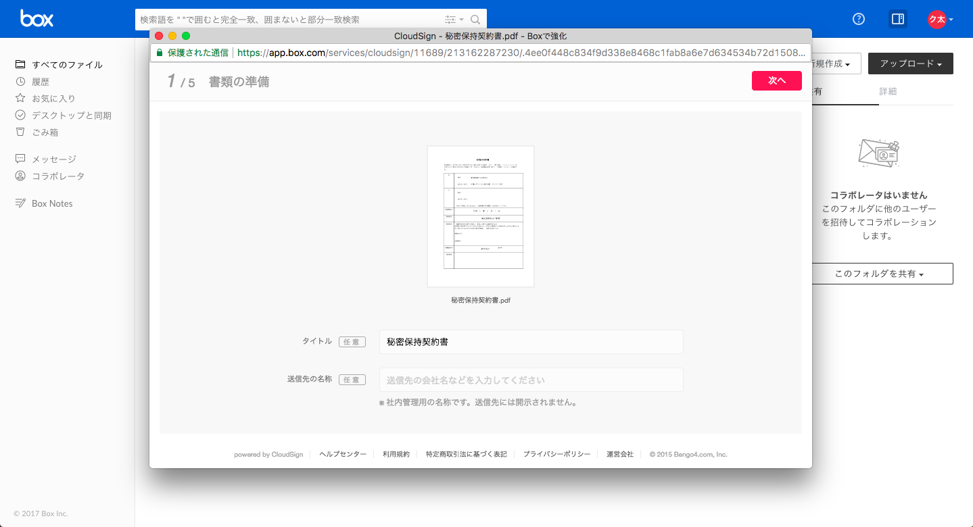Click the 履歴 clock icon
The image size is (973, 527).
(x=20, y=82)
